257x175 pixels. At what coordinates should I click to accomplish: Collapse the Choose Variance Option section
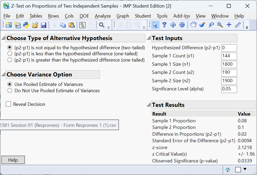3,75
